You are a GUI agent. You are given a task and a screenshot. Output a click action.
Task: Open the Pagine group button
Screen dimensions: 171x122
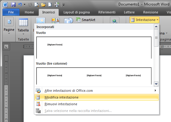pos(9,26)
